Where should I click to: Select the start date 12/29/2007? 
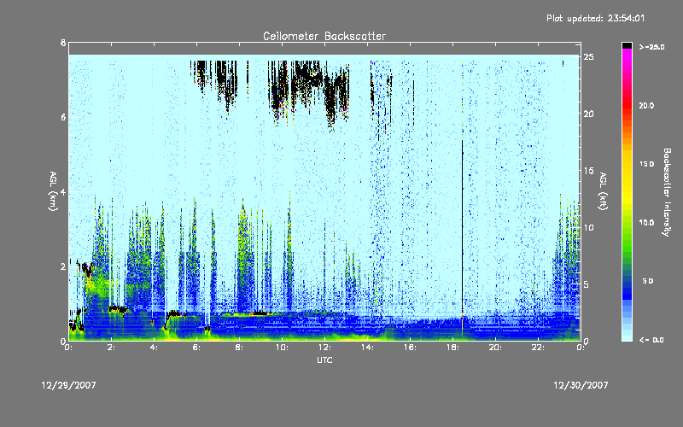click(68, 385)
